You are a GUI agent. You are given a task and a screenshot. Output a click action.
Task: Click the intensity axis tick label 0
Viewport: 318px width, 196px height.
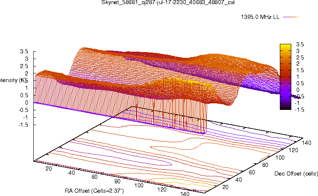[27, 103]
